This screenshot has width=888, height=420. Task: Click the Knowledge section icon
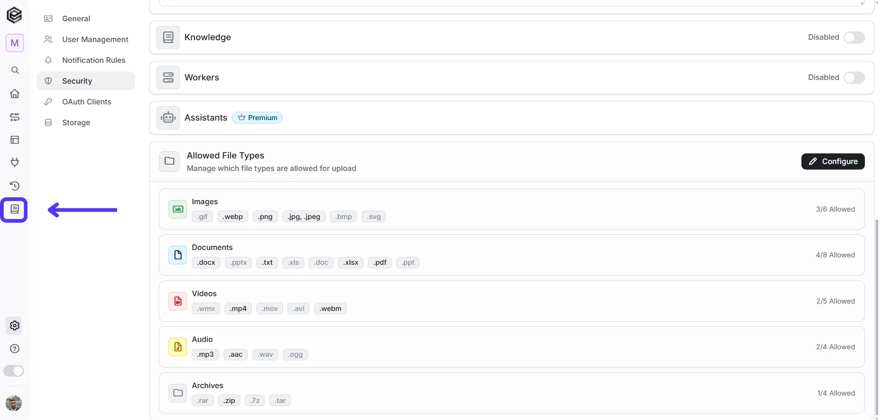point(168,37)
